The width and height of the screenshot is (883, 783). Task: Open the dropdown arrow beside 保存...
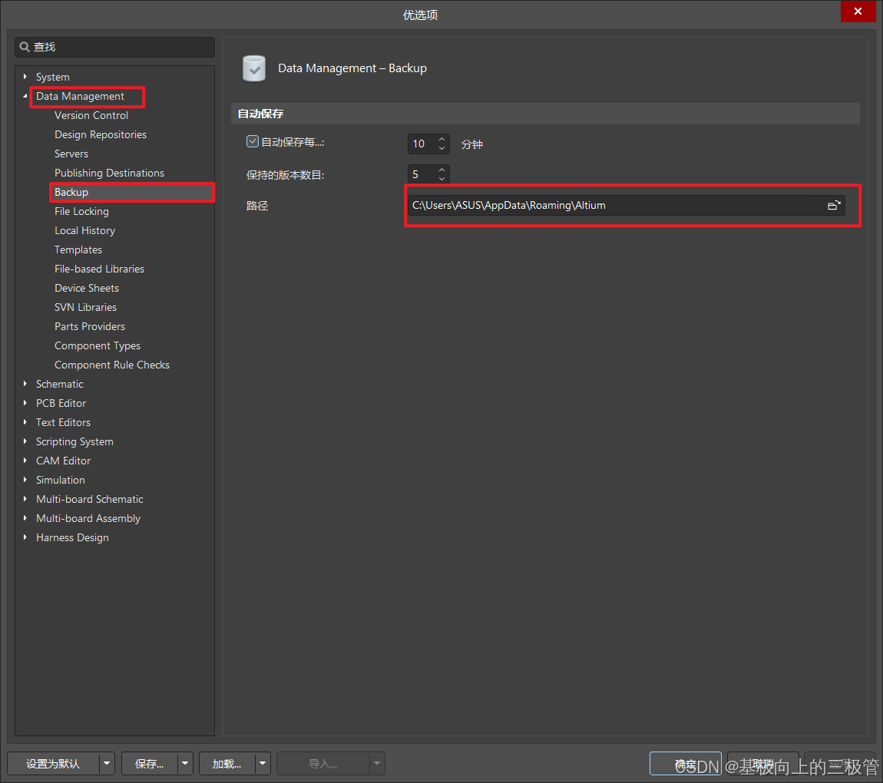(185, 763)
